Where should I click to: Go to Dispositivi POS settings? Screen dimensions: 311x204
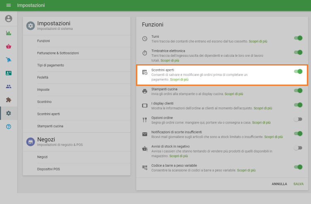point(49,169)
